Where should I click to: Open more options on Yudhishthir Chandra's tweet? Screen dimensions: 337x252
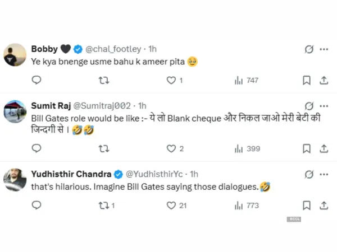[324, 174]
